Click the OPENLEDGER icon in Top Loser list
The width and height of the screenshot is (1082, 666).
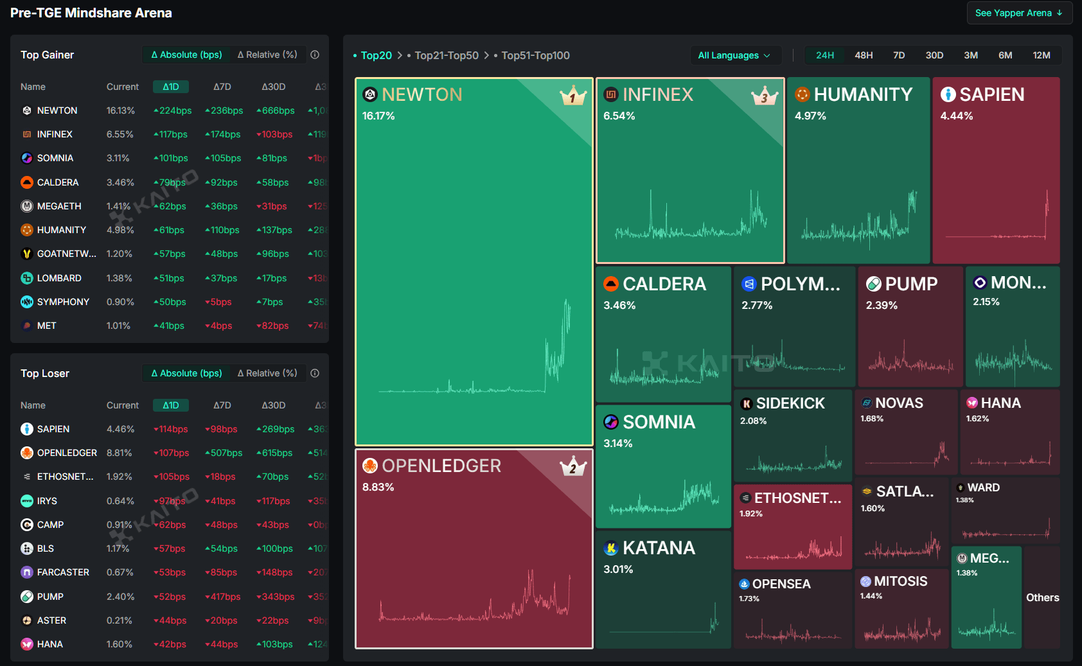point(27,453)
